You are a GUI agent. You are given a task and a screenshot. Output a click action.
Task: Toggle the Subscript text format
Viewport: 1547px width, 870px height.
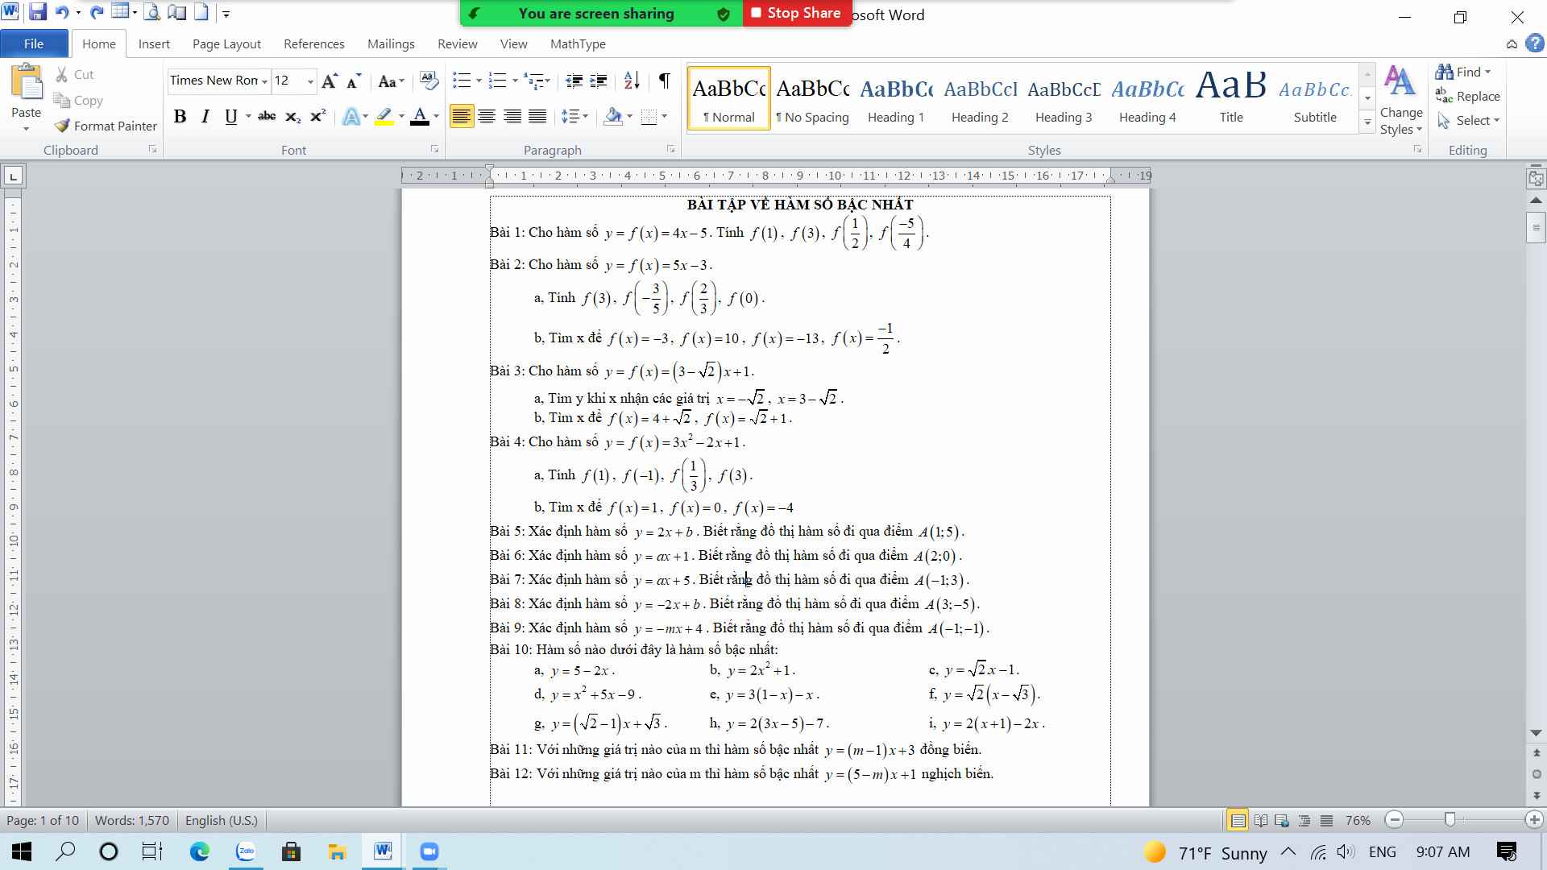(294, 116)
